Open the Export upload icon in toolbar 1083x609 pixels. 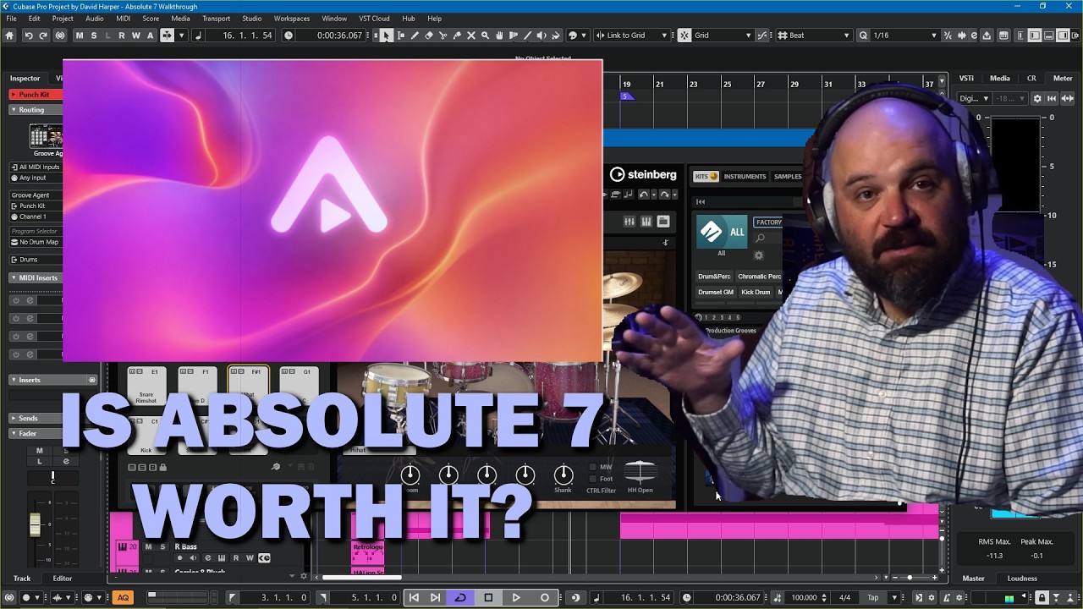(x=987, y=36)
